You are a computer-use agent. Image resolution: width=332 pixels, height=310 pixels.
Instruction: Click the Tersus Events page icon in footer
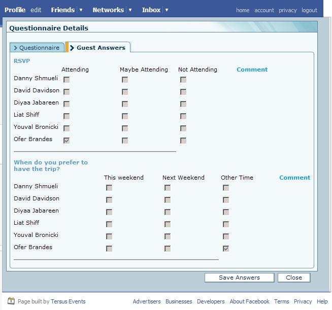[11, 301]
